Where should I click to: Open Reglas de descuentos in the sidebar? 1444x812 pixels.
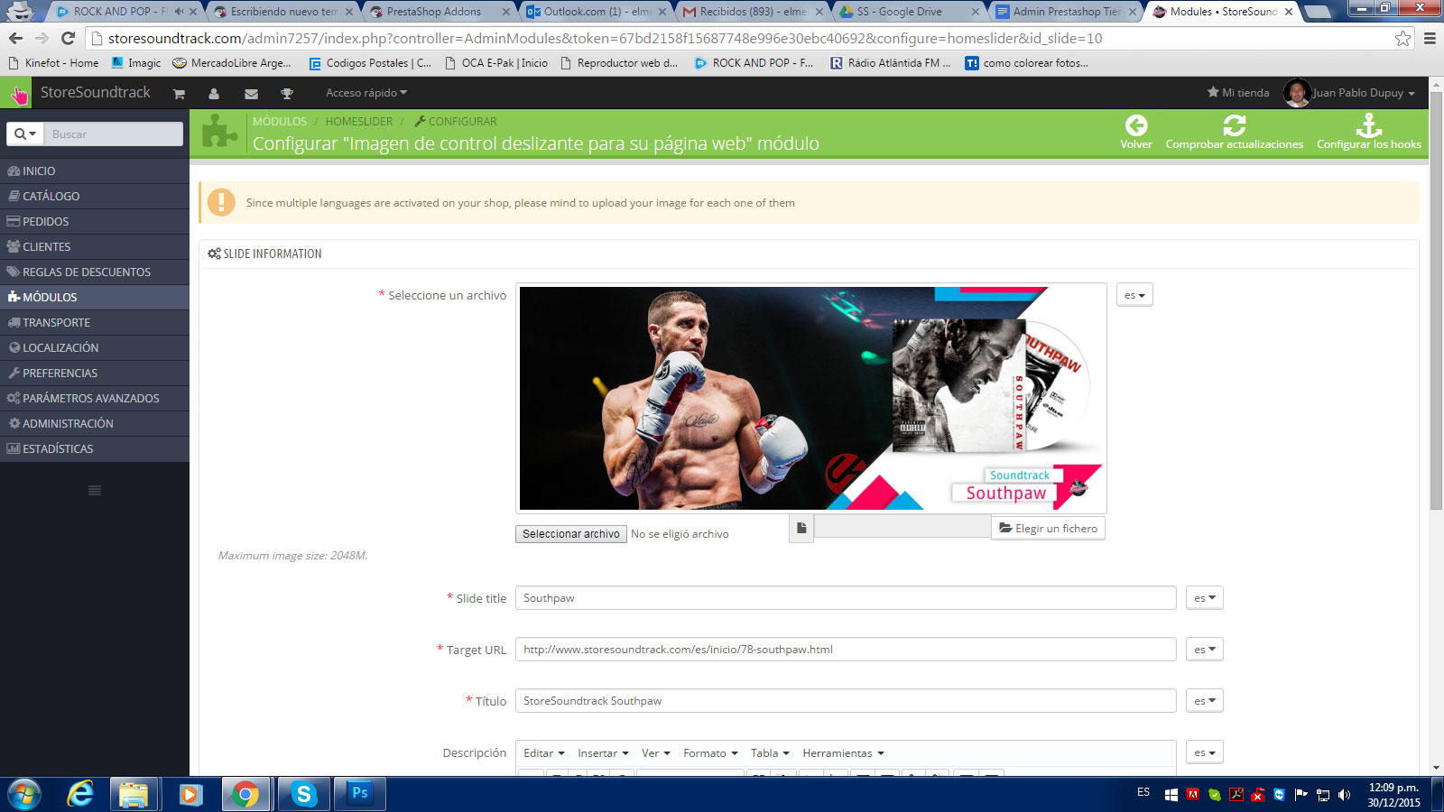point(95,272)
